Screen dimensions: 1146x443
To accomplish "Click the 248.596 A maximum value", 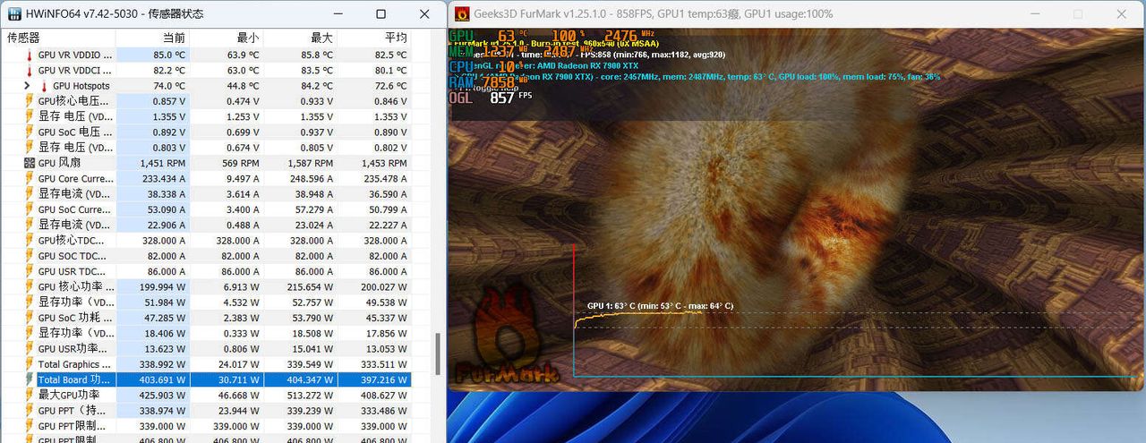I will point(310,178).
